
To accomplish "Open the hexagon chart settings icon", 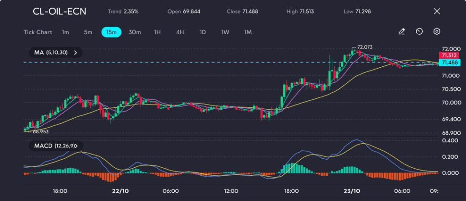I will coord(437,32).
